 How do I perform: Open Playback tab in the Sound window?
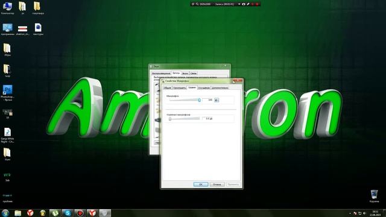pyautogui.click(x=161, y=74)
